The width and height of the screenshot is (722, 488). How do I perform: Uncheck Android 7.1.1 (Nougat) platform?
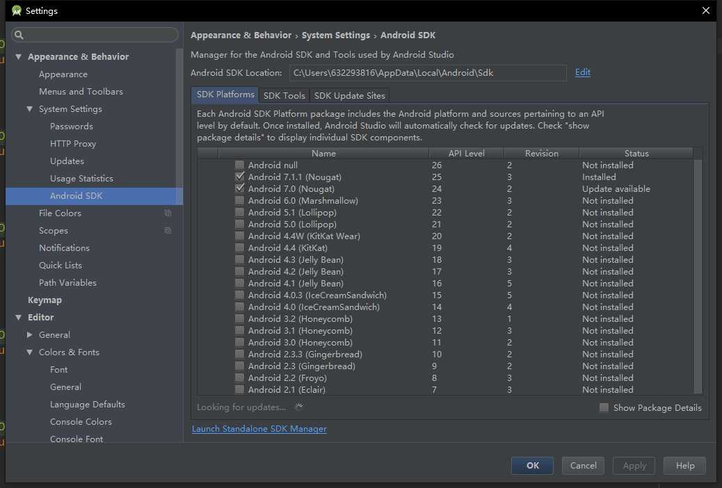click(239, 177)
